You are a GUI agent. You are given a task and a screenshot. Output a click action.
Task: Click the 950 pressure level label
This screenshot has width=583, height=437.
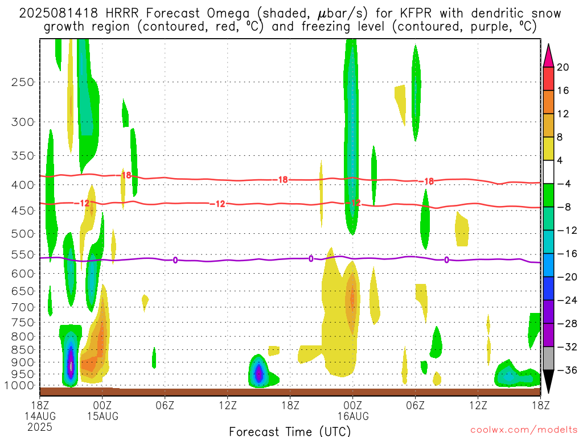click(23, 374)
